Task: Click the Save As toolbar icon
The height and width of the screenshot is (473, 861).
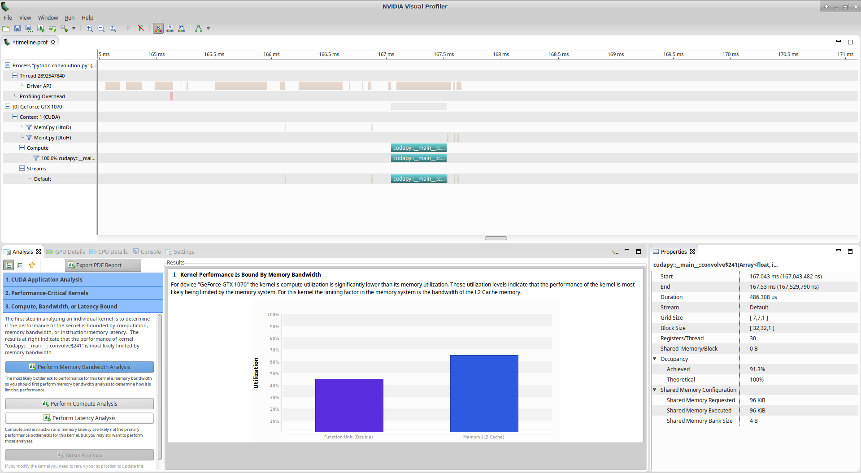Action: (x=29, y=28)
